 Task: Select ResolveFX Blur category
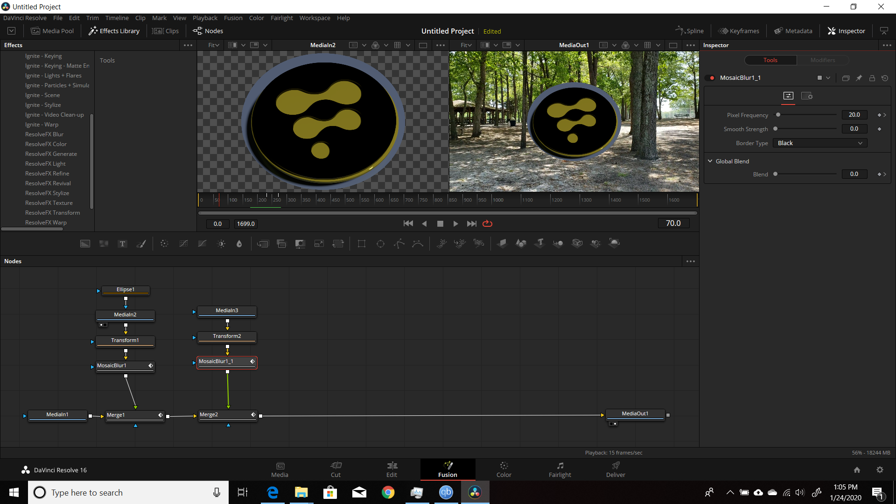44,134
